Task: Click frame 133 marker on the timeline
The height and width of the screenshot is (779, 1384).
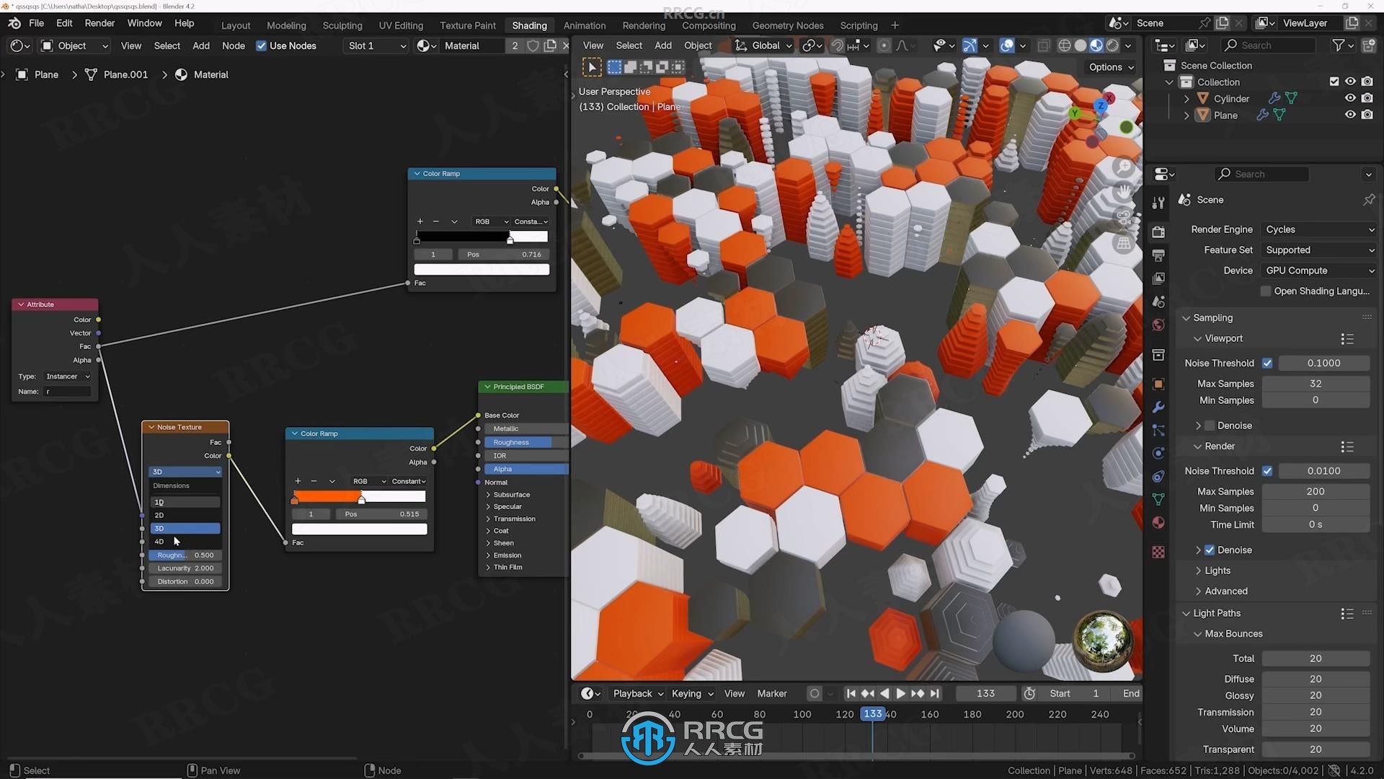Action: (871, 714)
